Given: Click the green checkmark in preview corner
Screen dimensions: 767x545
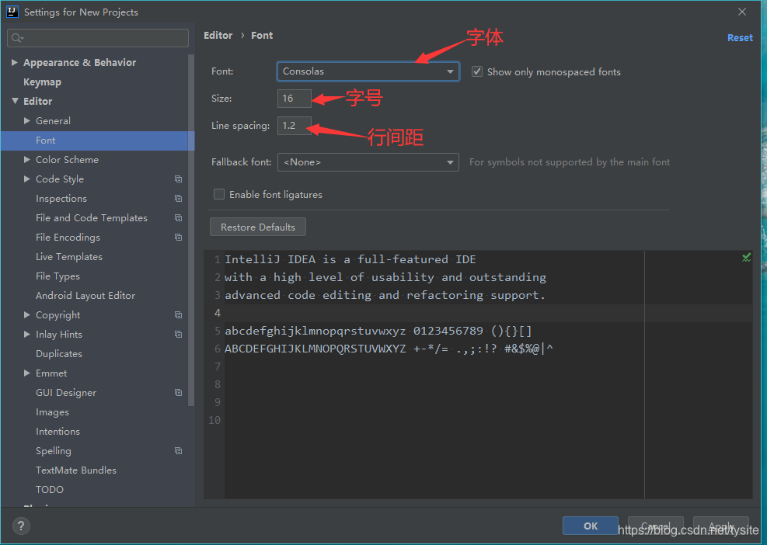Looking at the screenshot, I should (x=747, y=257).
